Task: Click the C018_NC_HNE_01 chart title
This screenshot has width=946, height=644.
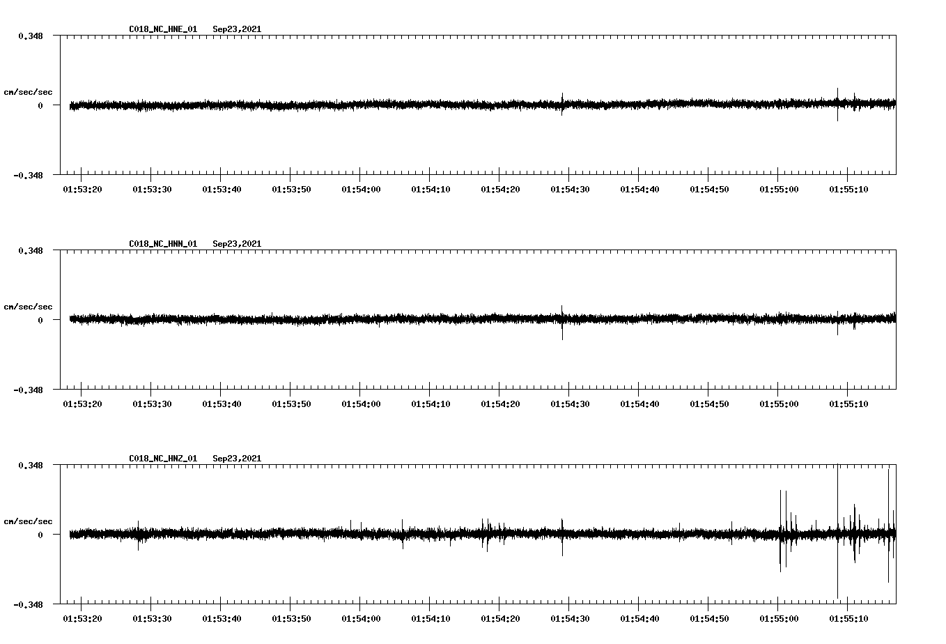Action: click(163, 29)
